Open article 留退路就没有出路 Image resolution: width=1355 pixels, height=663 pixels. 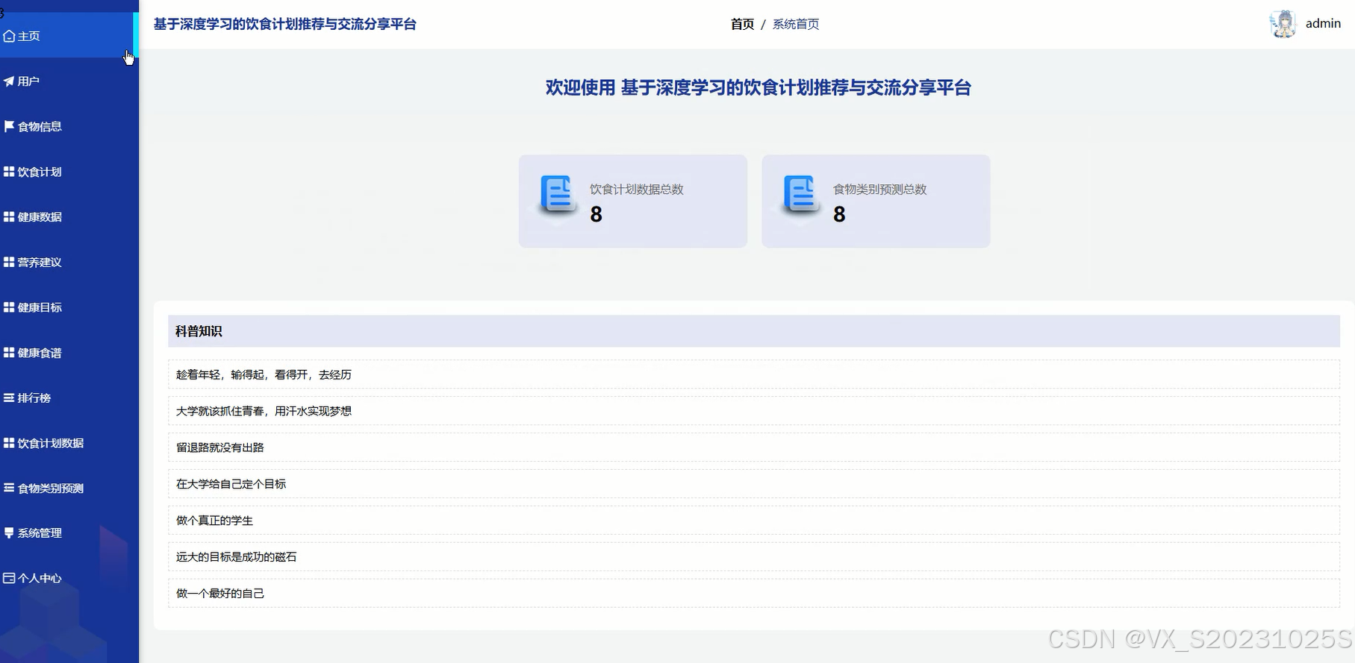(x=754, y=447)
